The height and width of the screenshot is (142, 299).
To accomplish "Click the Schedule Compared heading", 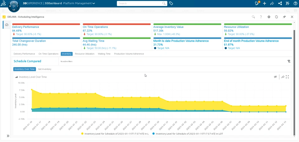I will point(27,61).
